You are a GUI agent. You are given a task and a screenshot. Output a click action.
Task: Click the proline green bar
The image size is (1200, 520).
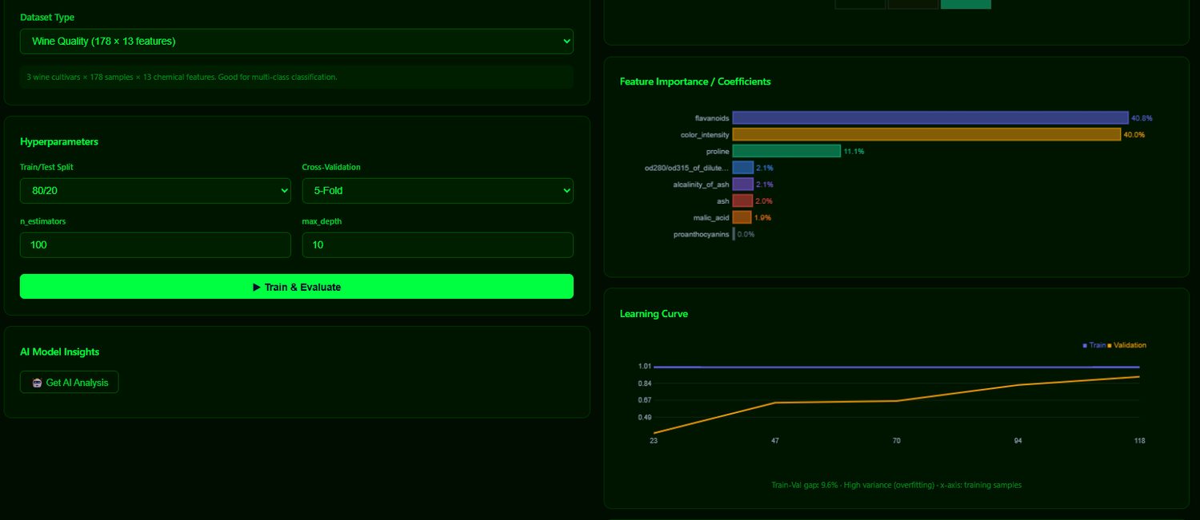pyautogui.click(x=786, y=151)
